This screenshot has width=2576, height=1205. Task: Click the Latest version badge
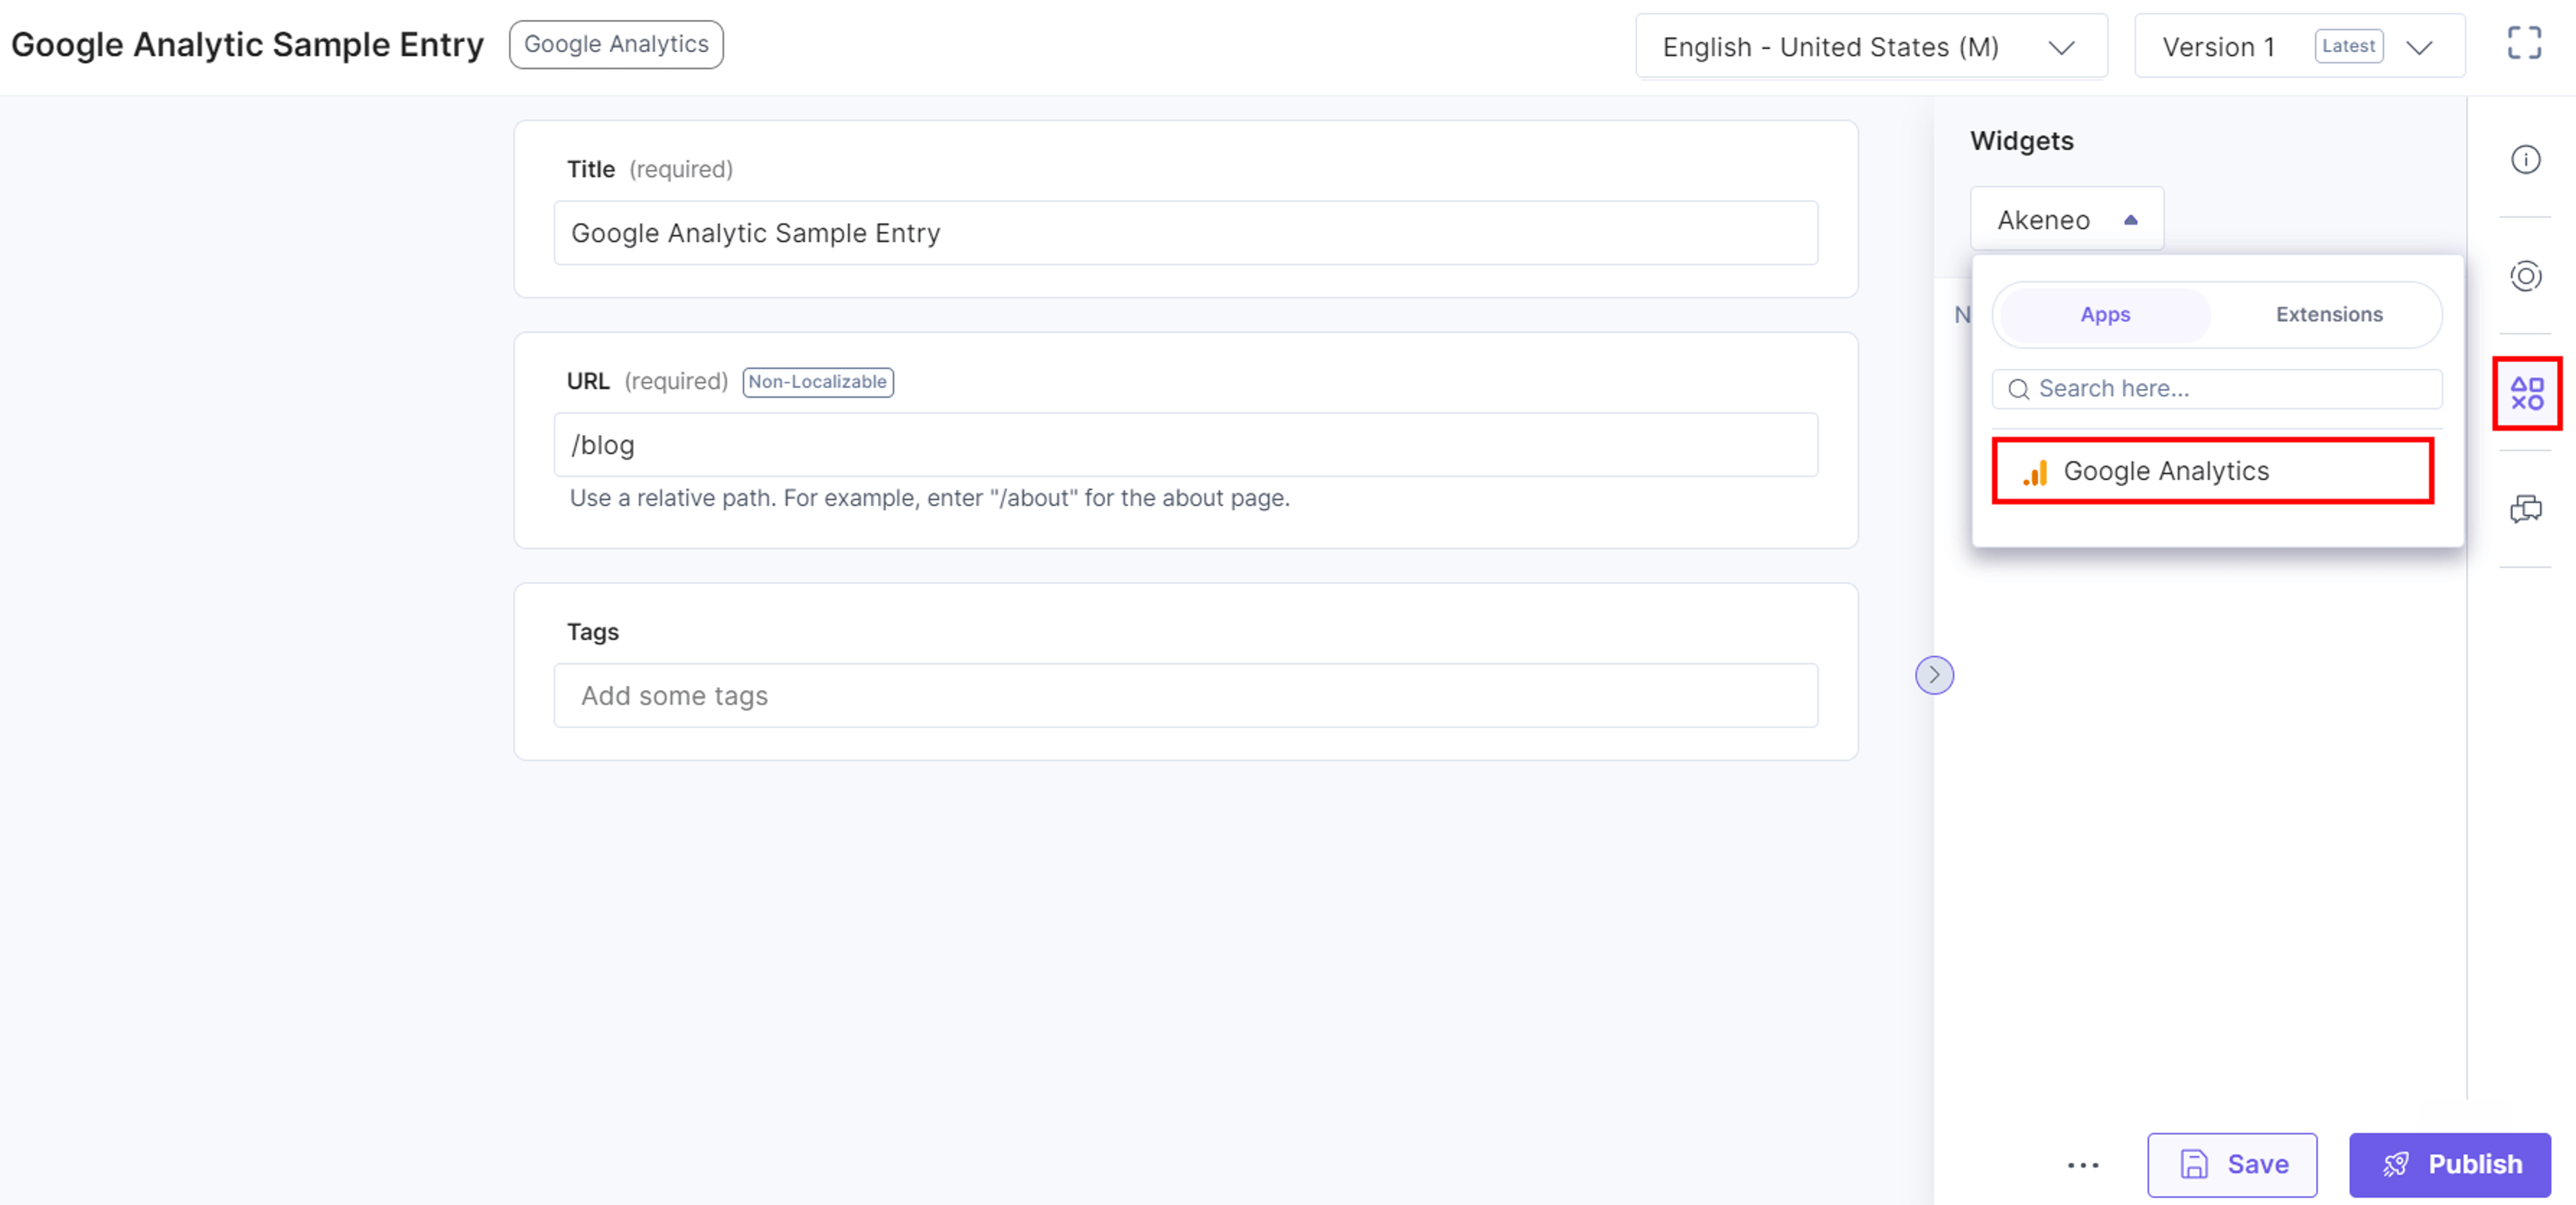(x=2348, y=46)
